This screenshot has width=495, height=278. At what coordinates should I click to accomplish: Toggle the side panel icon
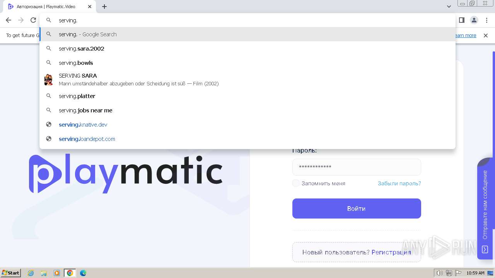[461, 20]
